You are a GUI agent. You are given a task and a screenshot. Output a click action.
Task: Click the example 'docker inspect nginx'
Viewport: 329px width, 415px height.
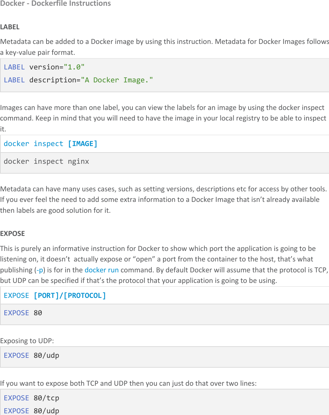click(x=46, y=161)
